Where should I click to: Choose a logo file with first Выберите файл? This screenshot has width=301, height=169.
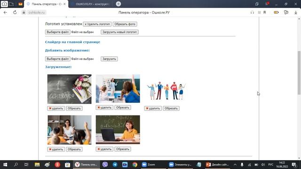(57, 32)
